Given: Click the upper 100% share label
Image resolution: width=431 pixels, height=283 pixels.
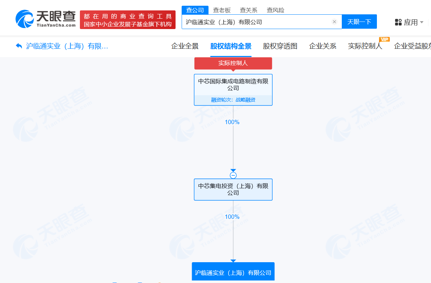Looking at the screenshot, I should (x=232, y=122).
